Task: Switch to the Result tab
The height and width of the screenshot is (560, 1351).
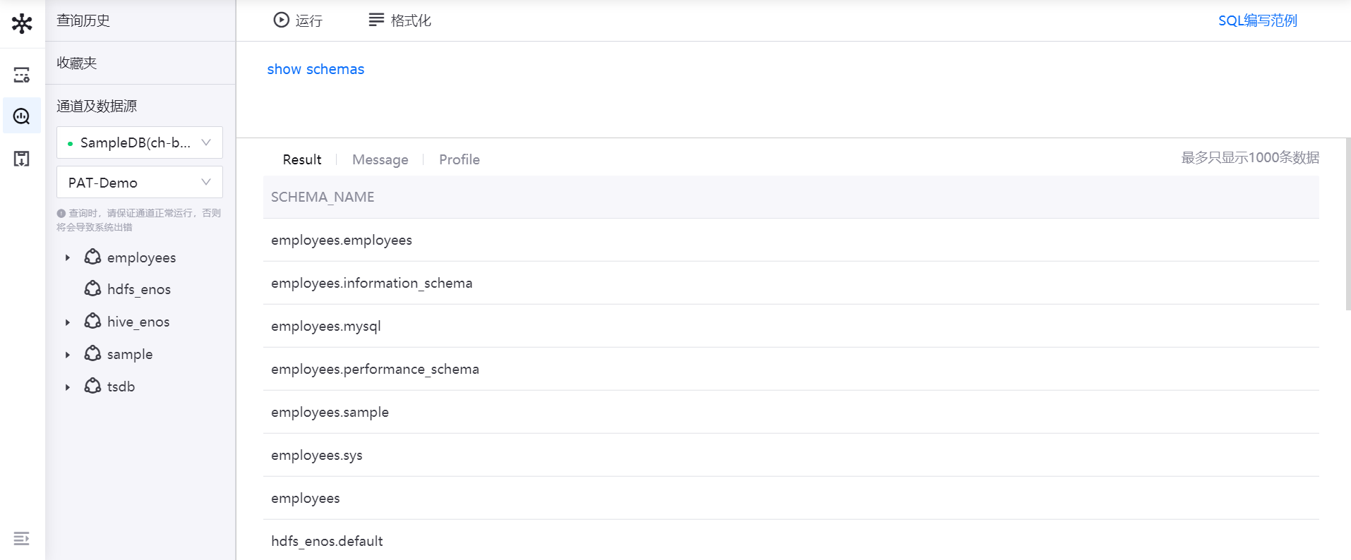Action: point(301,159)
